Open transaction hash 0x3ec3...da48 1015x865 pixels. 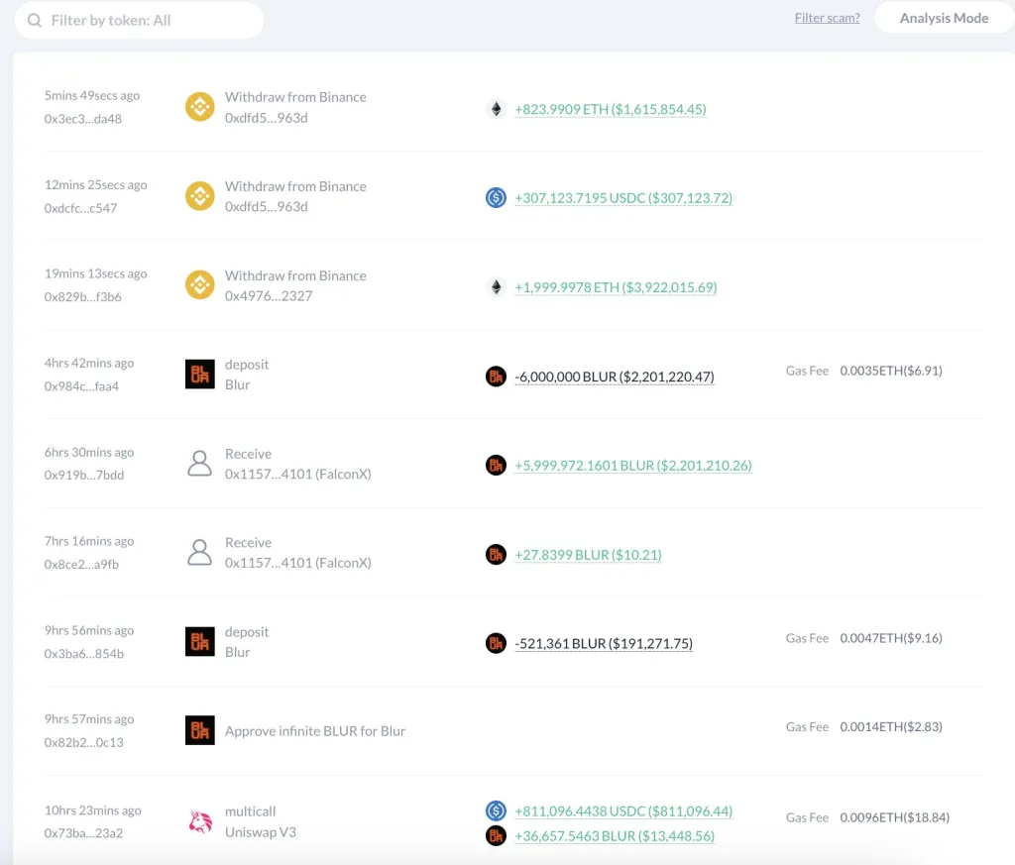(83, 119)
